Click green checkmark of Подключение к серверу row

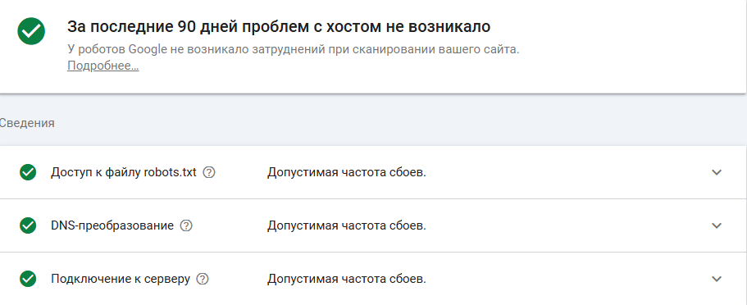(28, 279)
